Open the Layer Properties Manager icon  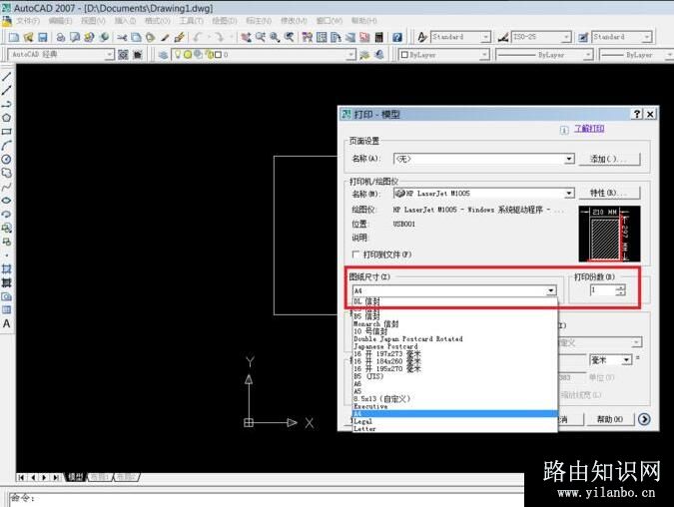tap(163, 55)
